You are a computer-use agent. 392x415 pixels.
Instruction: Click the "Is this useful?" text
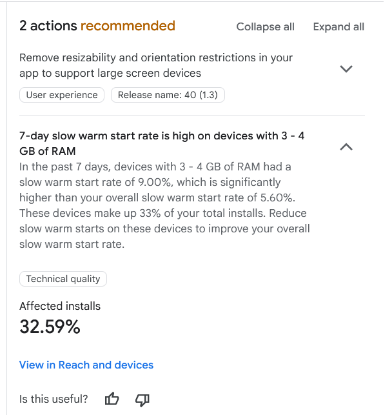(x=54, y=399)
